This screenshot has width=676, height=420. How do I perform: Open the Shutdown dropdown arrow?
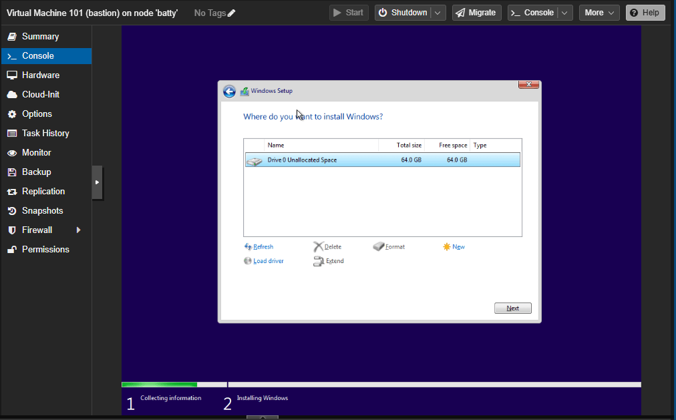pos(438,13)
